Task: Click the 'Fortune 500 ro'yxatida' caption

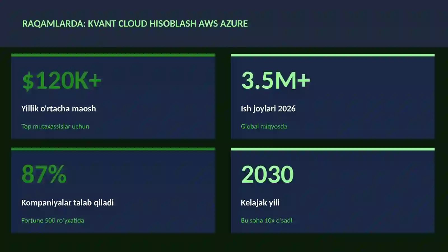Action: coord(53,220)
